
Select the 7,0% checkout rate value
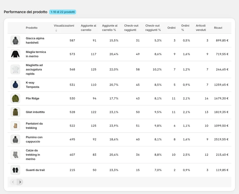click(x=158, y=170)
